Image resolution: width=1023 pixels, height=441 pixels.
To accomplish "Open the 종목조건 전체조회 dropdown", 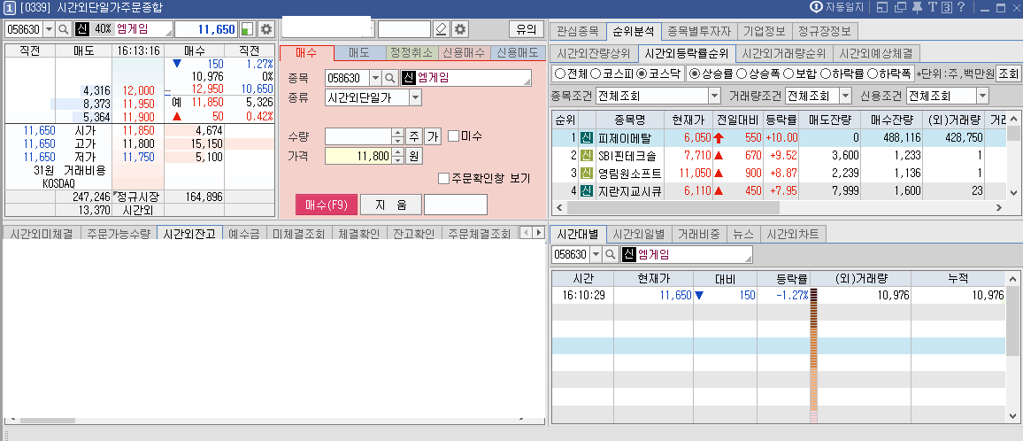I will point(712,96).
